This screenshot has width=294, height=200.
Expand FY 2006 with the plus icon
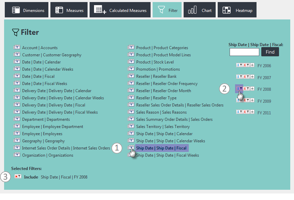point(252,65)
